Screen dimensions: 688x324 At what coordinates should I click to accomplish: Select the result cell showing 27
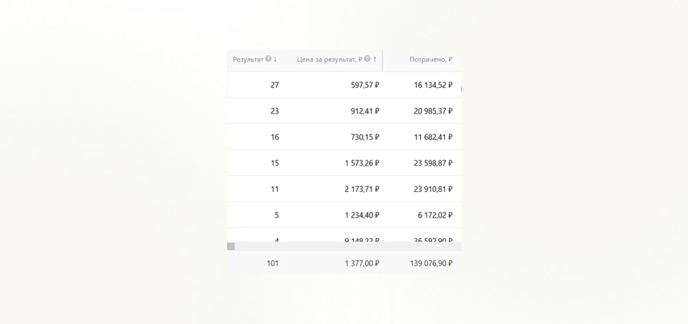point(275,85)
